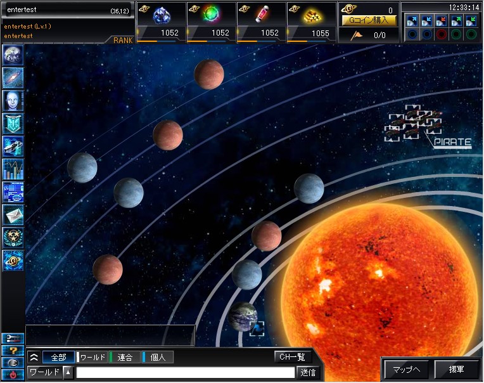This screenshot has width=484, height=383.
Task: Click the green incoming-arrow fleet icon
Action: point(471,21)
